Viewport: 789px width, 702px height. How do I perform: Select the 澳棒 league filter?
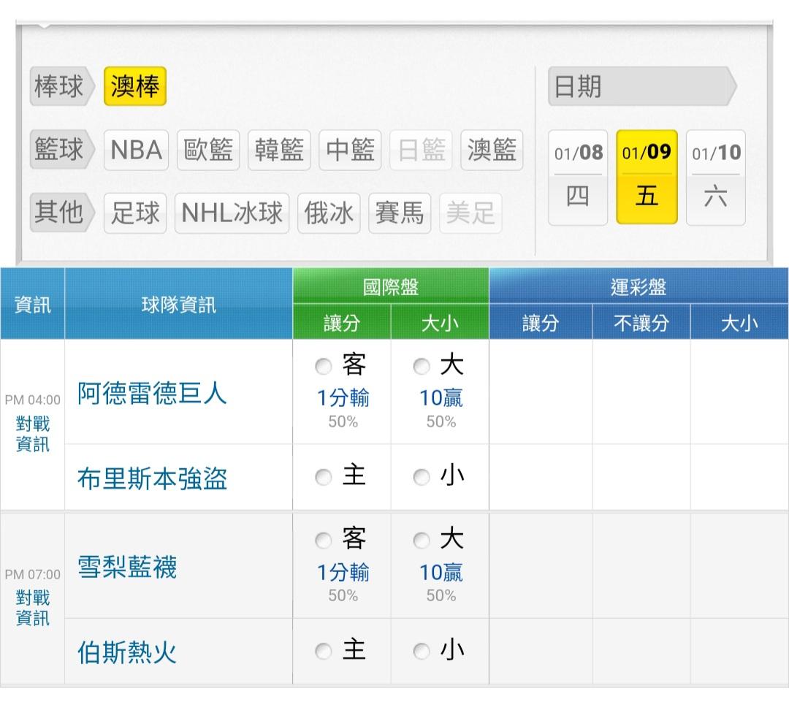135,87
